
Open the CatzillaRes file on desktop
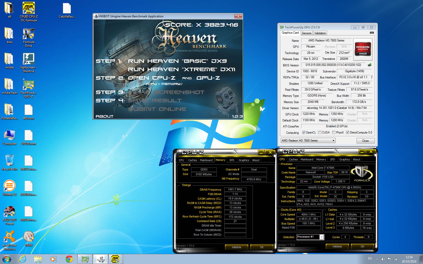[x=67, y=10]
